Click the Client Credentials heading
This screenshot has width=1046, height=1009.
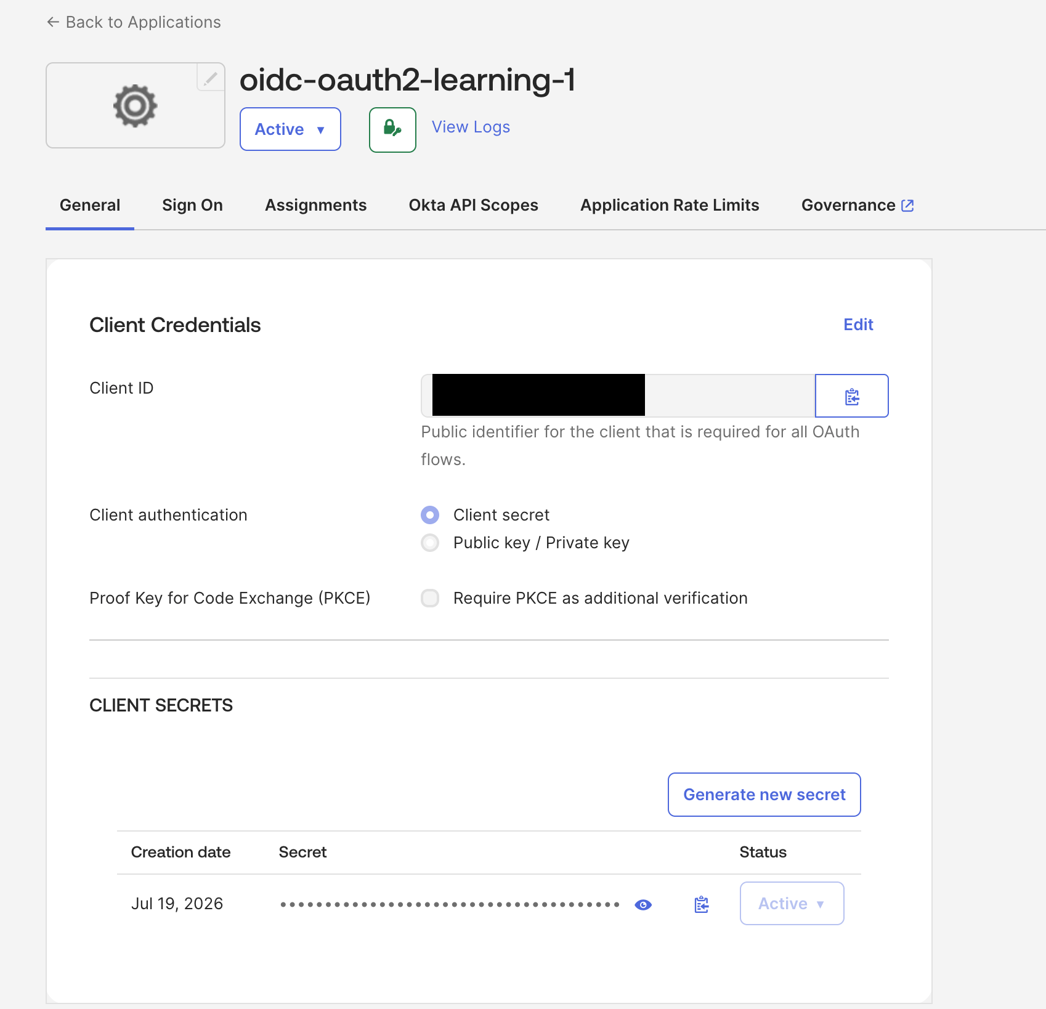coord(175,325)
